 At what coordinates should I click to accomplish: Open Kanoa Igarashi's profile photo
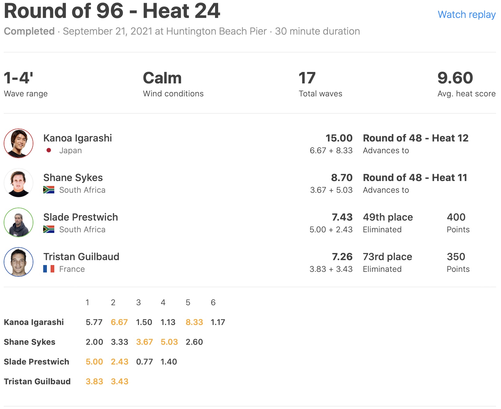[19, 143]
